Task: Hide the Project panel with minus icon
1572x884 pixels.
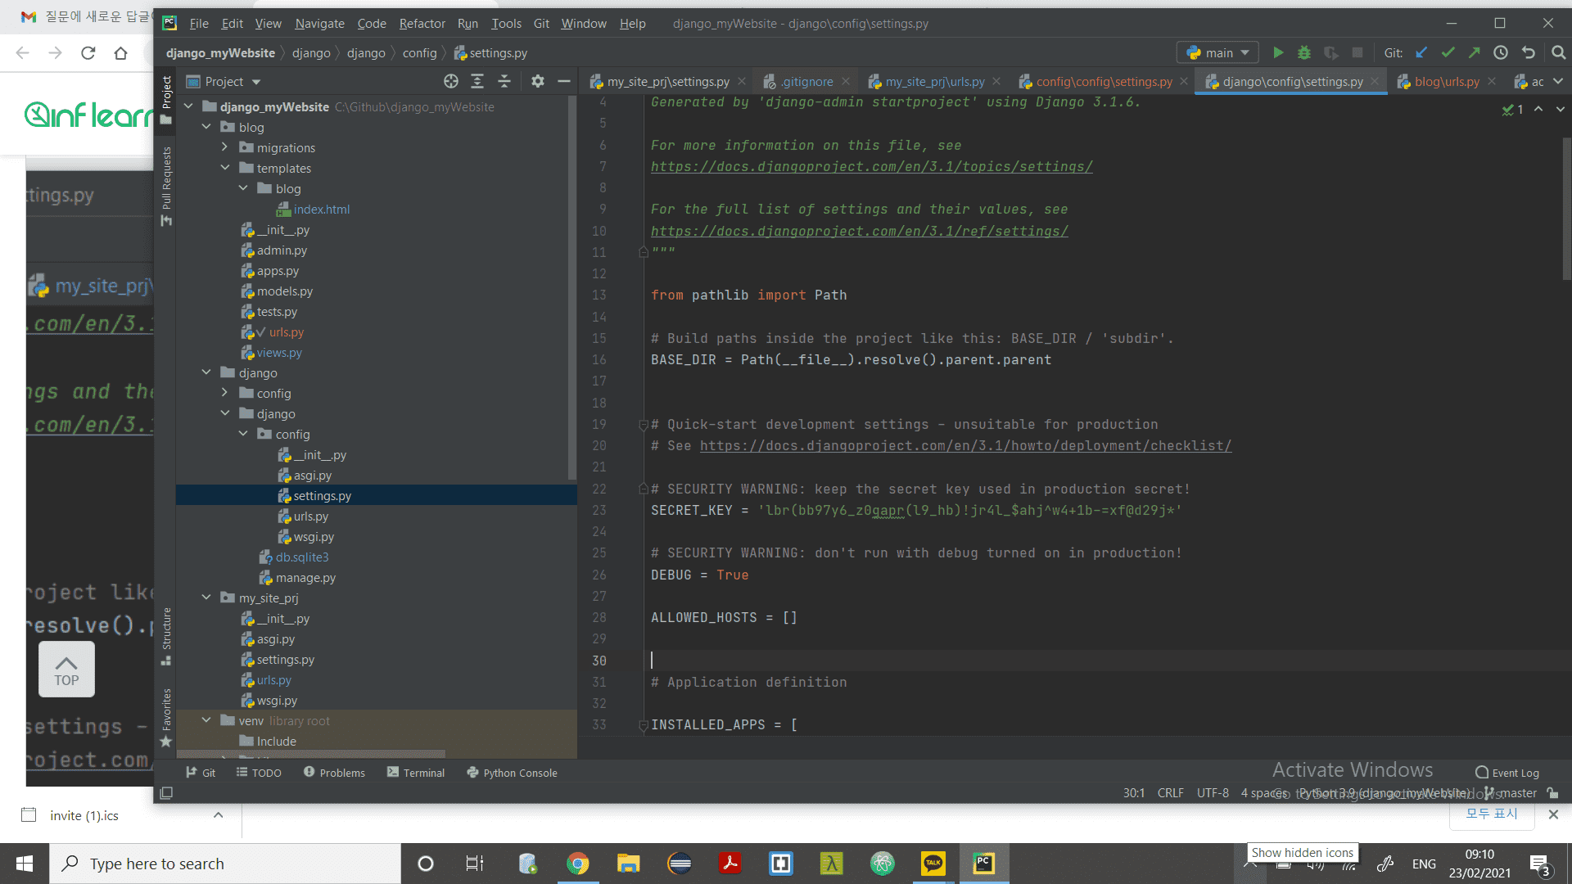Action: click(x=564, y=81)
